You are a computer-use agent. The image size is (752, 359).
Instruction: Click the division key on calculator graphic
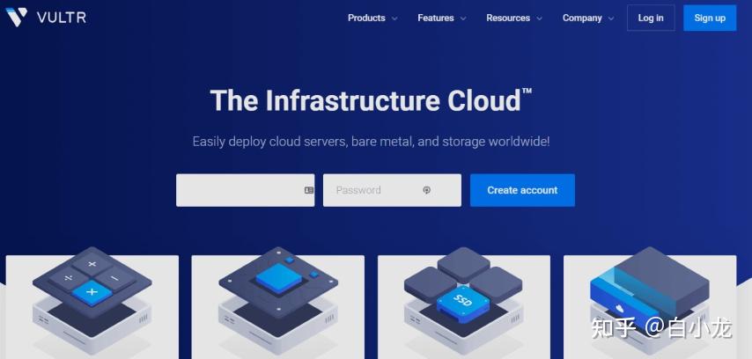pos(69,278)
